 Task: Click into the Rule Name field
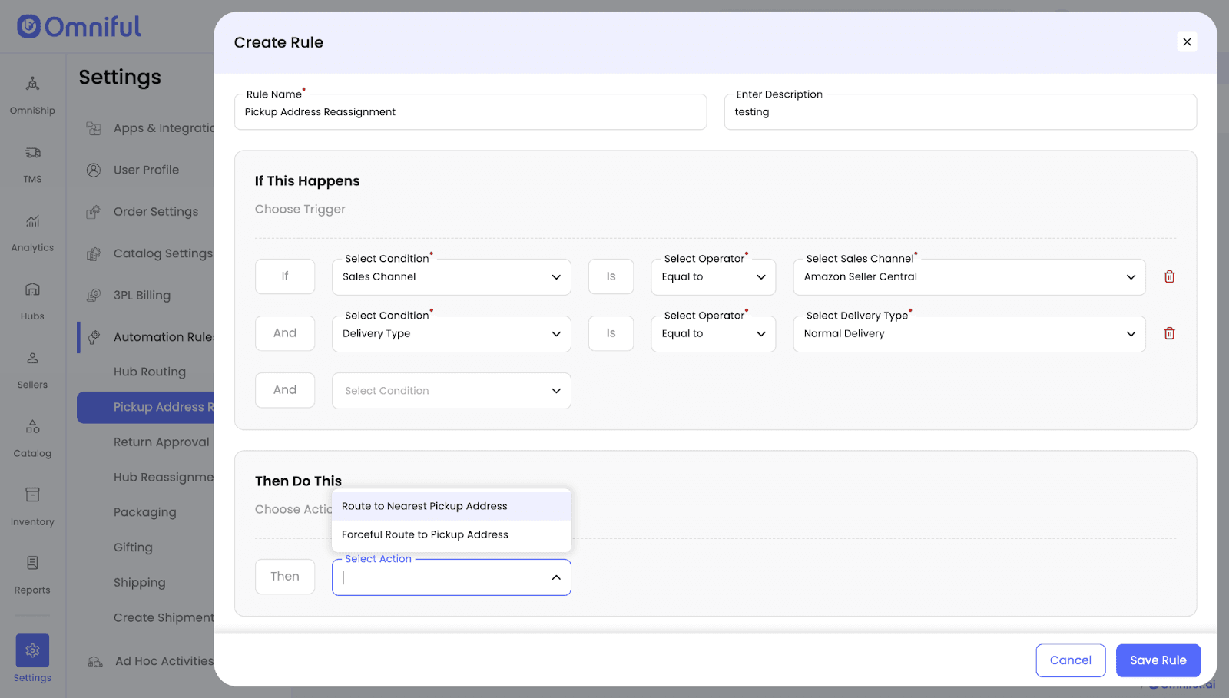470,112
